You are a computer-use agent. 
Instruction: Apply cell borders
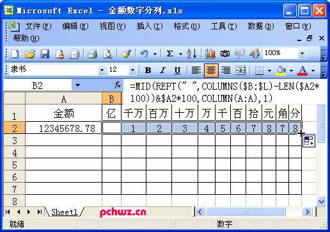pos(259,70)
